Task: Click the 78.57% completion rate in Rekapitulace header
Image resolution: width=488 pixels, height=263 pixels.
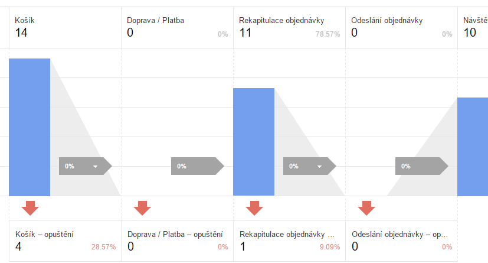Action: click(x=327, y=34)
